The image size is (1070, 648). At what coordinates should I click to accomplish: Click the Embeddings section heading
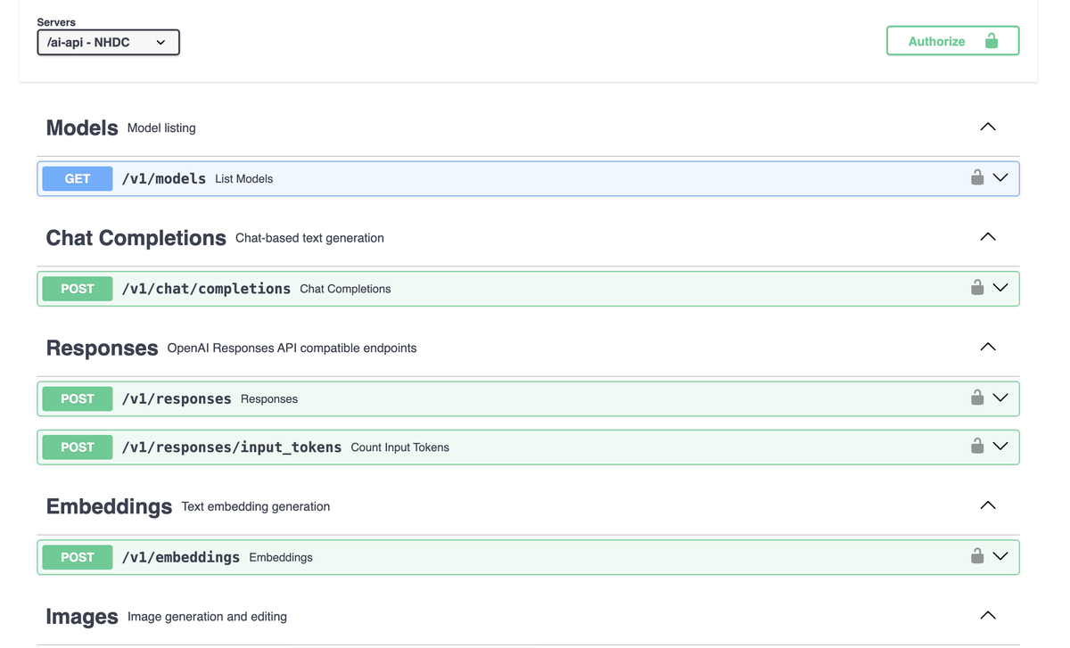point(109,506)
